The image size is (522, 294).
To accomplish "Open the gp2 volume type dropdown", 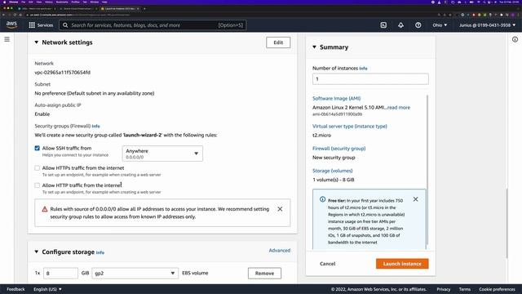I will [135, 273].
